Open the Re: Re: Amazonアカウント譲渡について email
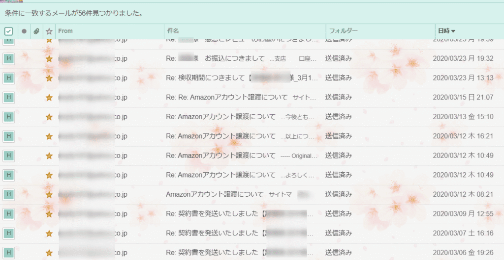Image resolution: width=504 pixels, height=260 pixels. [226, 97]
